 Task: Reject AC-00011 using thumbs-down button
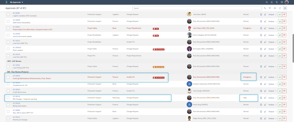[x=284, y=28]
